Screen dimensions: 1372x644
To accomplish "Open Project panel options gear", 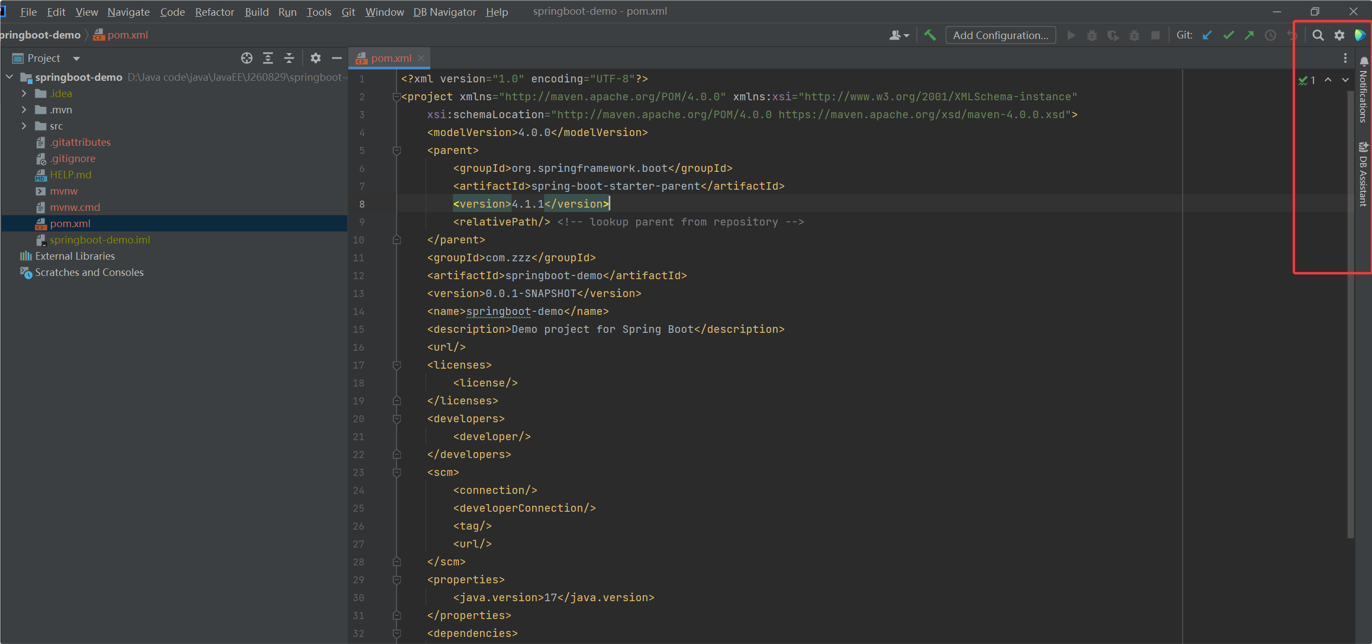I will [x=316, y=58].
